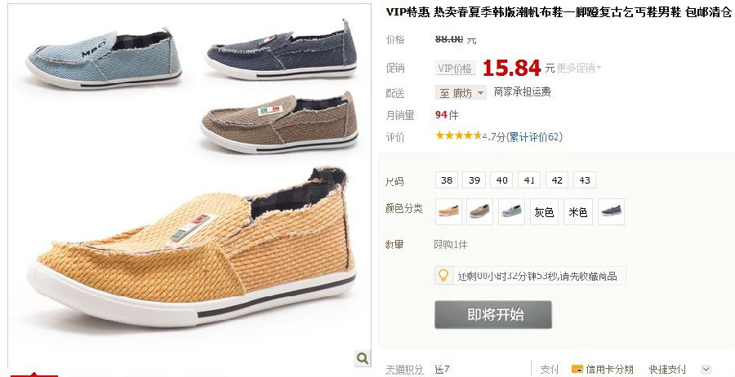This screenshot has height=377, width=735.
Task: Click the lightbulb reminder icon
Action: [443, 275]
